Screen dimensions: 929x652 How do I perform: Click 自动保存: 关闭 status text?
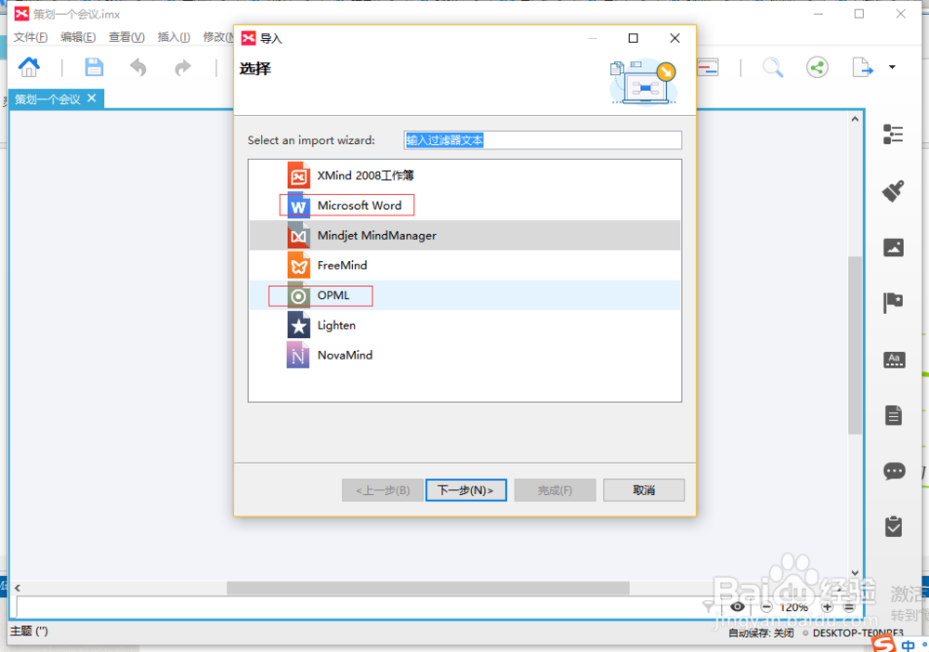pos(761,633)
